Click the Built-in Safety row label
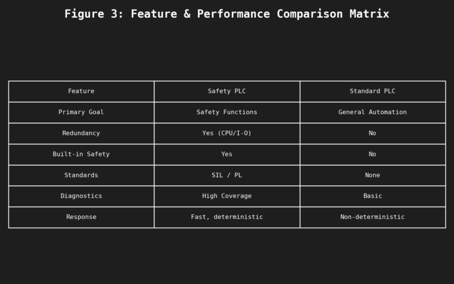This screenshot has height=284, width=454. click(x=81, y=154)
